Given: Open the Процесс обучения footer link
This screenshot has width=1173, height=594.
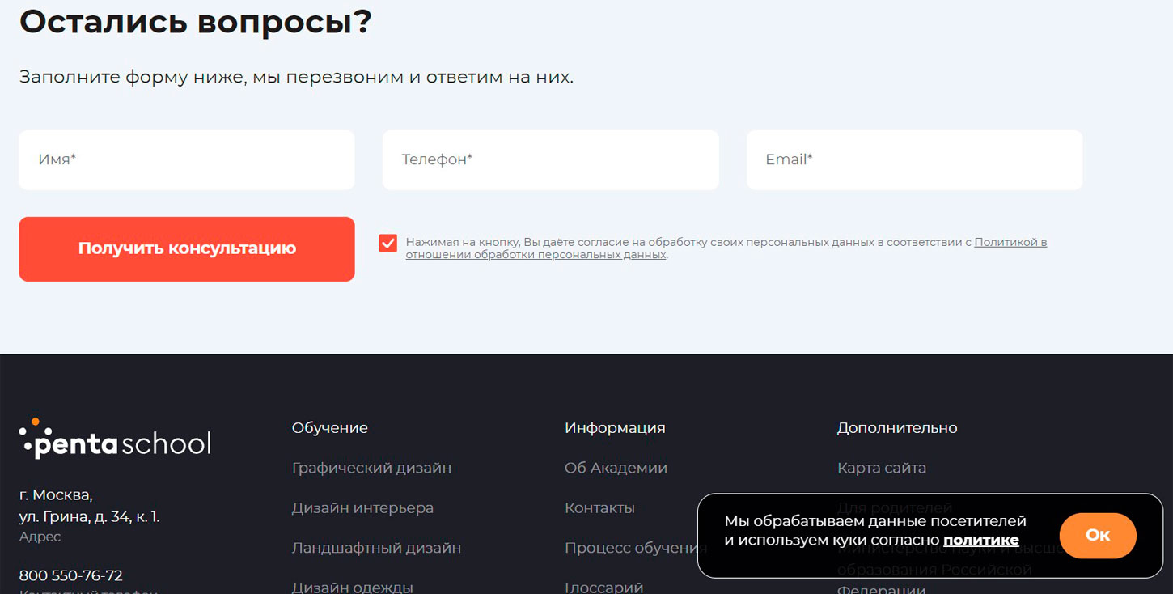Looking at the screenshot, I should pyautogui.click(x=636, y=548).
